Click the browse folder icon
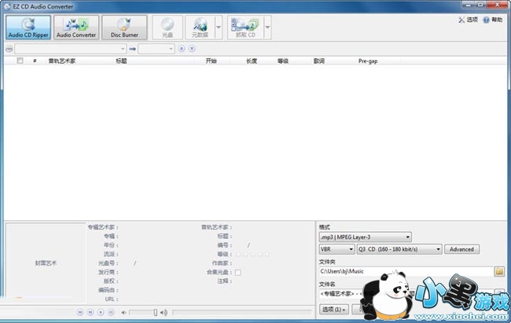 click(x=499, y=271)
